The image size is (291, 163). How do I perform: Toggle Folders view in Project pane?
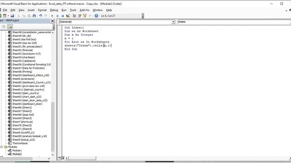[10, 27]
